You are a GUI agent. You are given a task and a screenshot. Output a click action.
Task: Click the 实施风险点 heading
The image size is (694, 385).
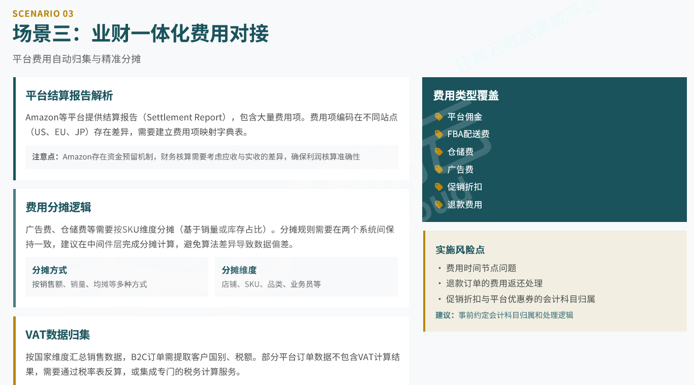(x=460, y=250)
